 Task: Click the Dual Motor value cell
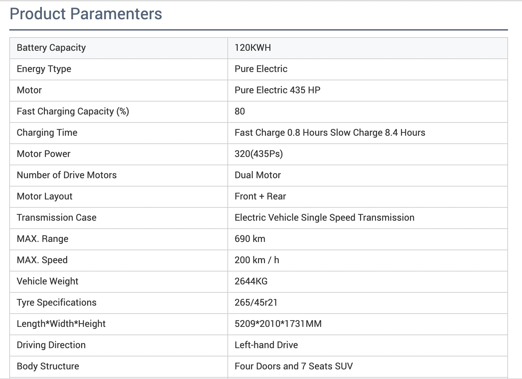pos(258,175)
